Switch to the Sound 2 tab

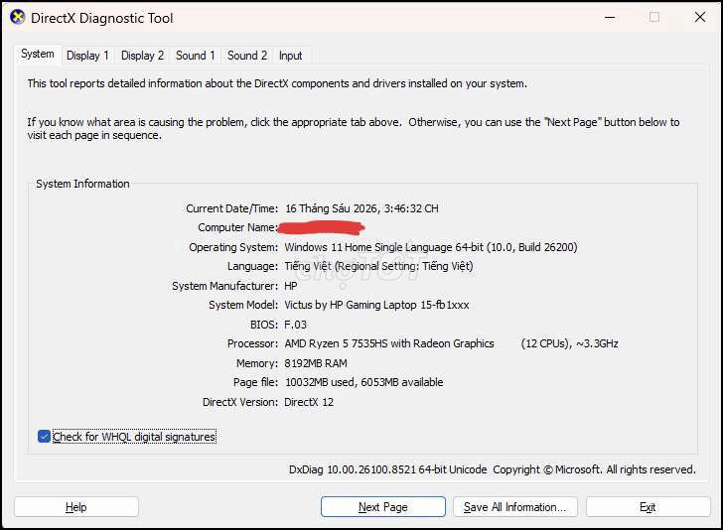tap(246, 56)
